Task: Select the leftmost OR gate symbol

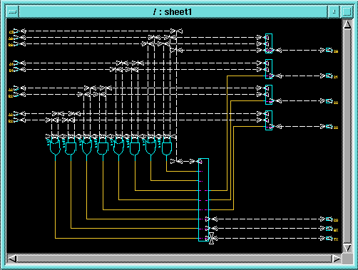Action: 55,147
